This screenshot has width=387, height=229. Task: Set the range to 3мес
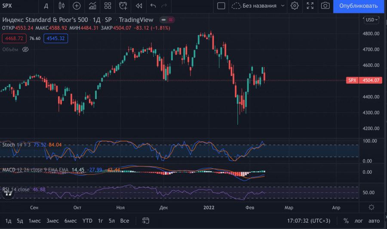(x=52, y=220)
